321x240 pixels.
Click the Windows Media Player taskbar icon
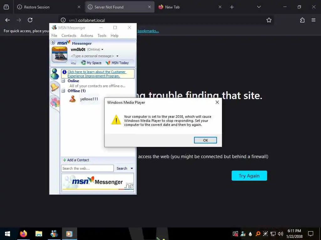click(69, 234)
